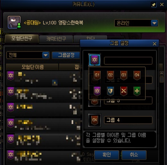The height and width of the screenshot is (165, 167).
Task: Click the 그룹설정 button
Action: [66, 55]
